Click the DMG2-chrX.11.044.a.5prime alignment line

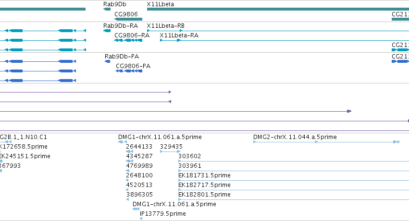pos(326,142)
